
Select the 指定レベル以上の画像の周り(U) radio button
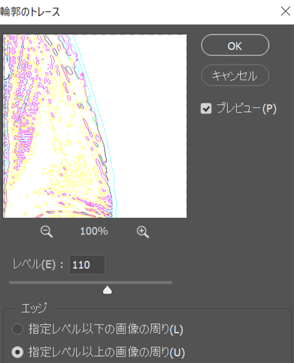18,352
